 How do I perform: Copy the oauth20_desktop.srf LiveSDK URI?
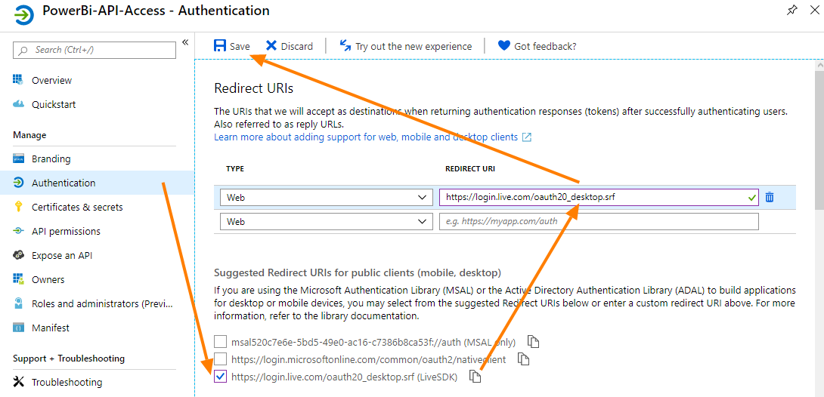475,377
